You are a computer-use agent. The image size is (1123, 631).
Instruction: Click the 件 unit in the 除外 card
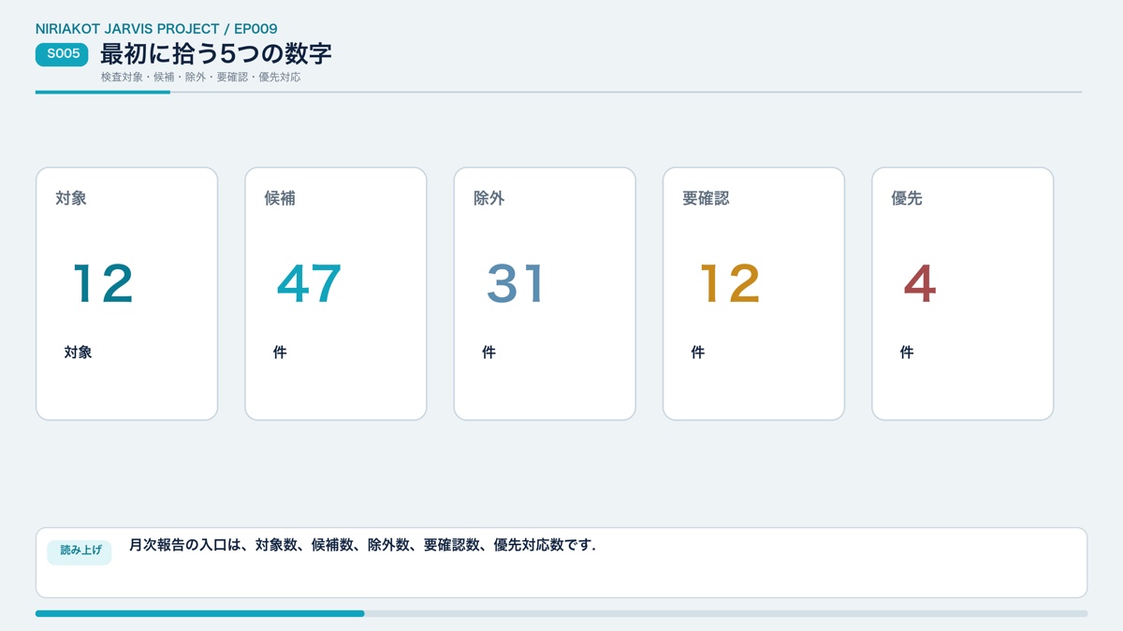489,352
